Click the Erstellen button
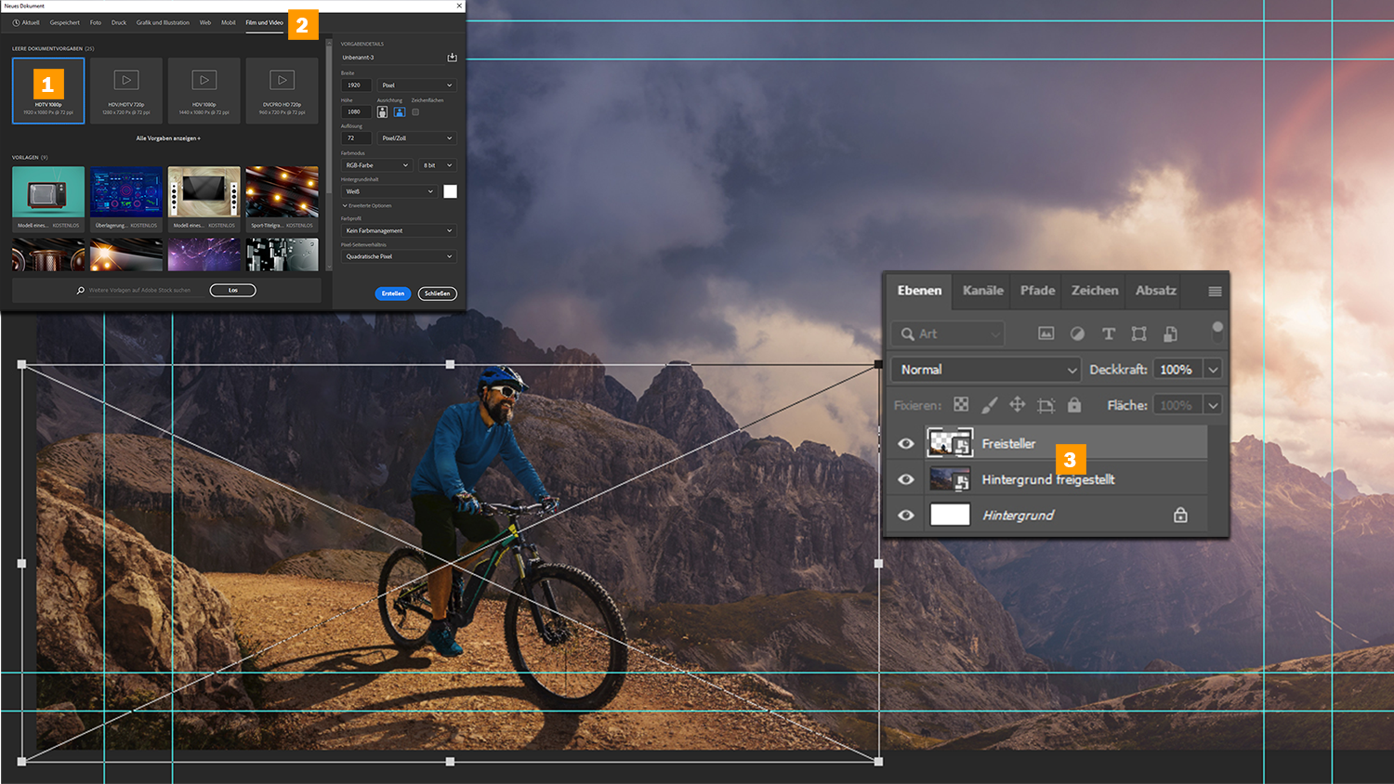This screenshot has width=1394, height=784. tap(393, 294)
